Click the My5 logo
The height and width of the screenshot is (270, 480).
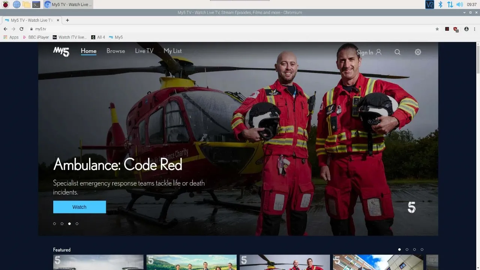(61, 52)
